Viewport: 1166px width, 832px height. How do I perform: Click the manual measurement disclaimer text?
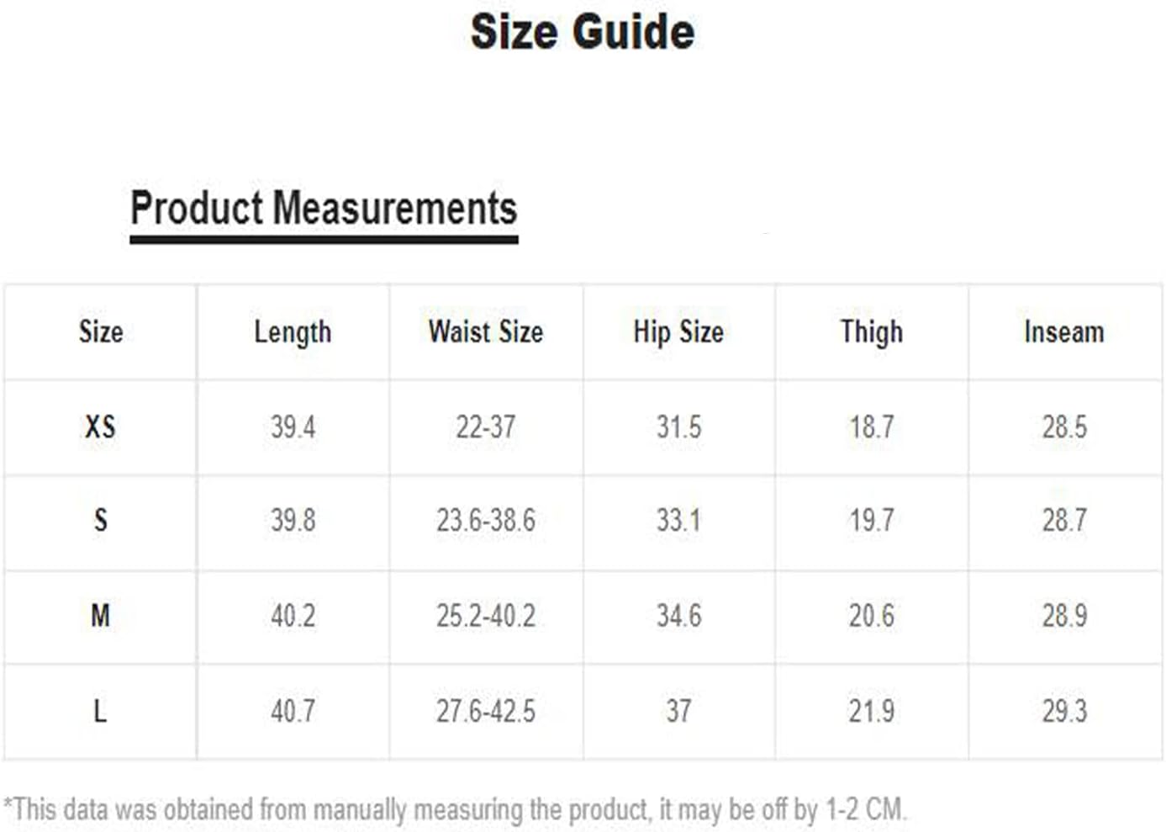(456, 809)
